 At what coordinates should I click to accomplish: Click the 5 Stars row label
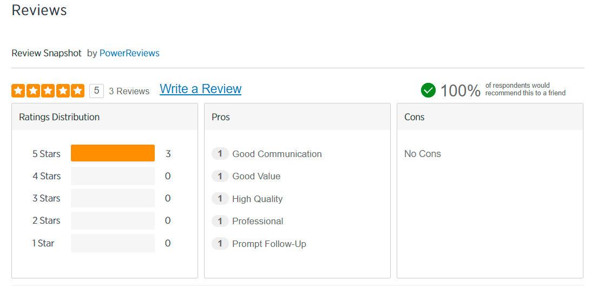pos(47,154)
